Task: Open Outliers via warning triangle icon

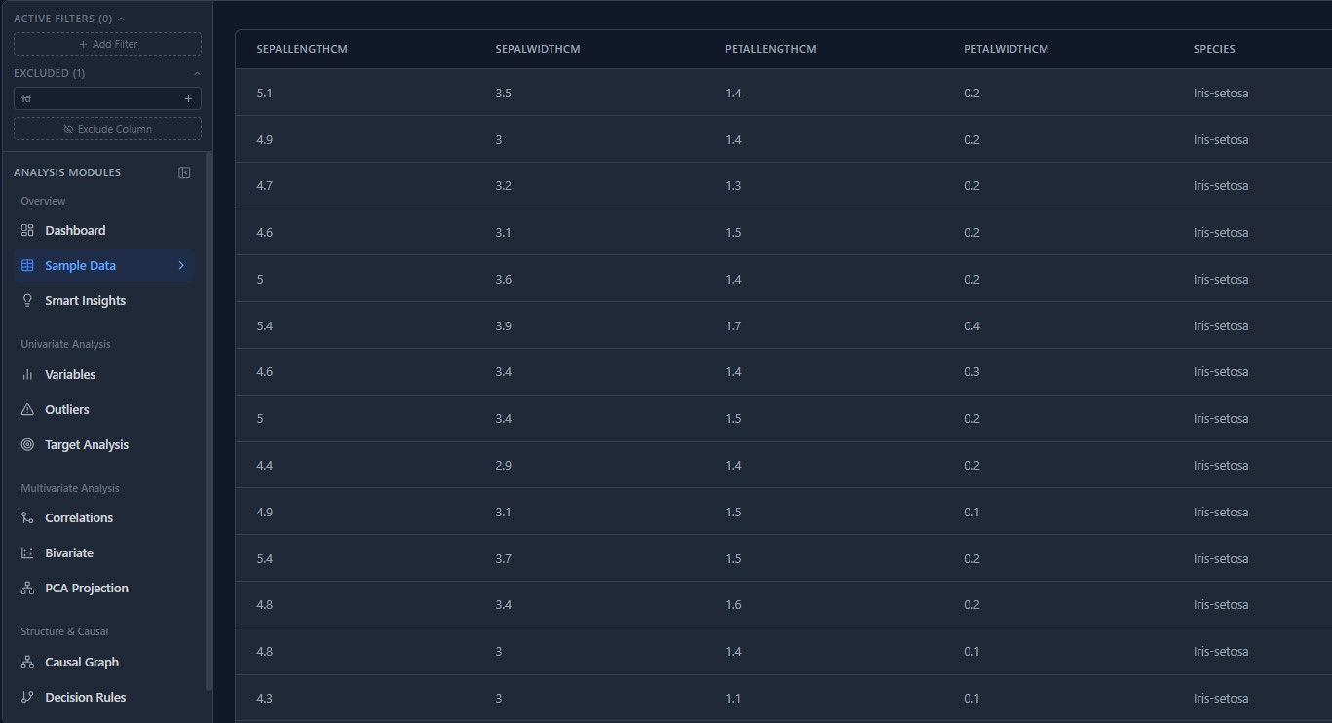Action: [27, 410]
